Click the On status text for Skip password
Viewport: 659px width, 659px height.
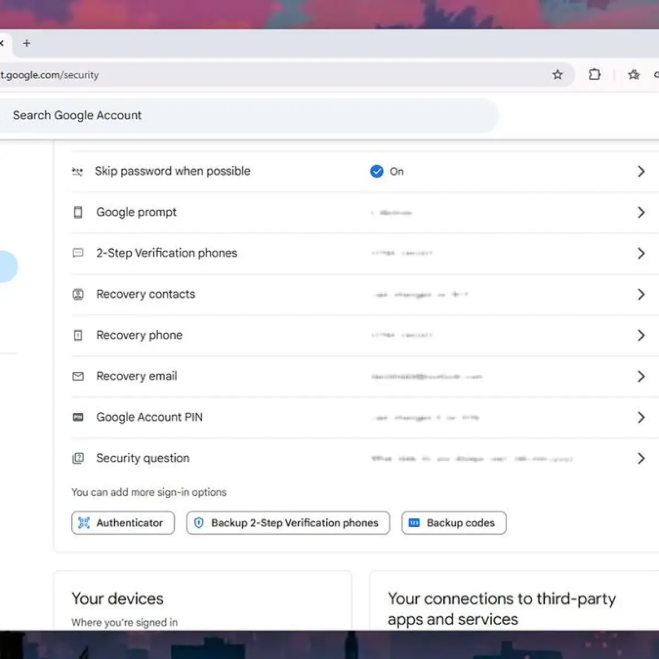click(396, 171)
